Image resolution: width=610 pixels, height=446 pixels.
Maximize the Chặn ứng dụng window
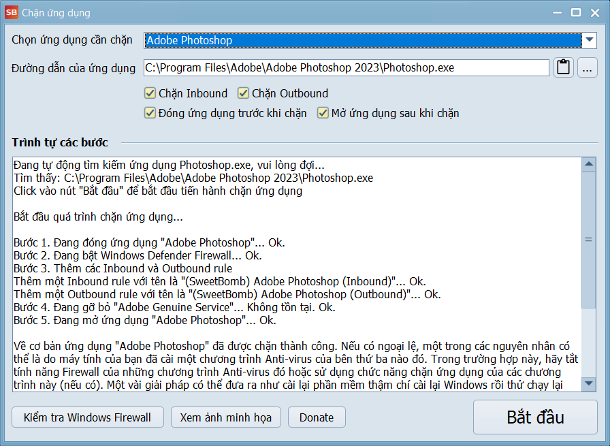click(576, 12)
